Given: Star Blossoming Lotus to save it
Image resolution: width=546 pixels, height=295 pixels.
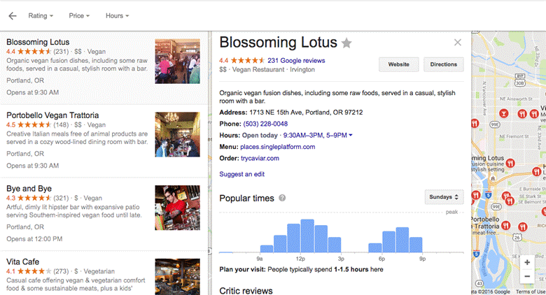Looking at the screenshot, I should 346,43.
